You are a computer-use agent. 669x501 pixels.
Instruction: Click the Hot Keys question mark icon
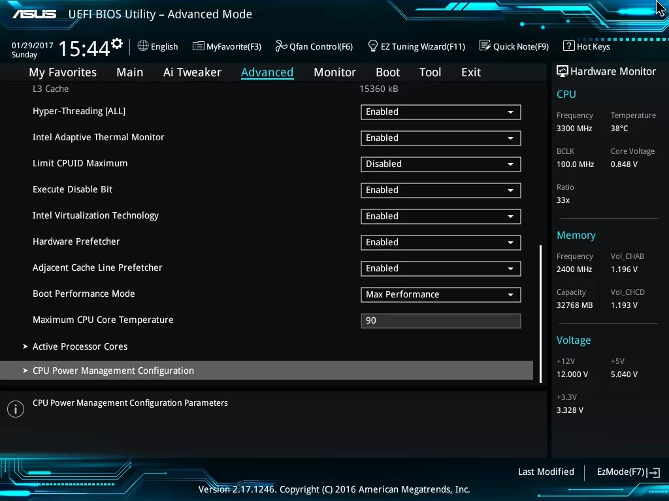(x=569, y=46)
